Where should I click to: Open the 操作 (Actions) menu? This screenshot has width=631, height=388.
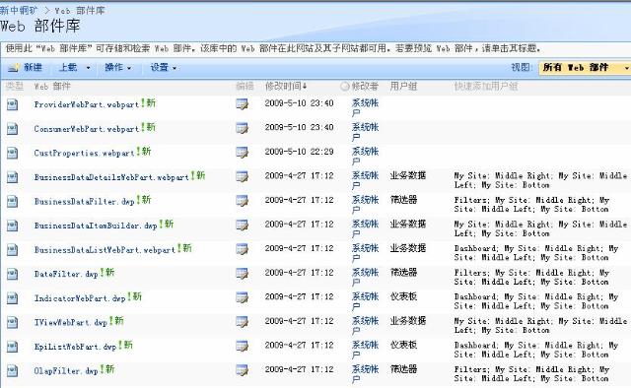tap(118, 68)
